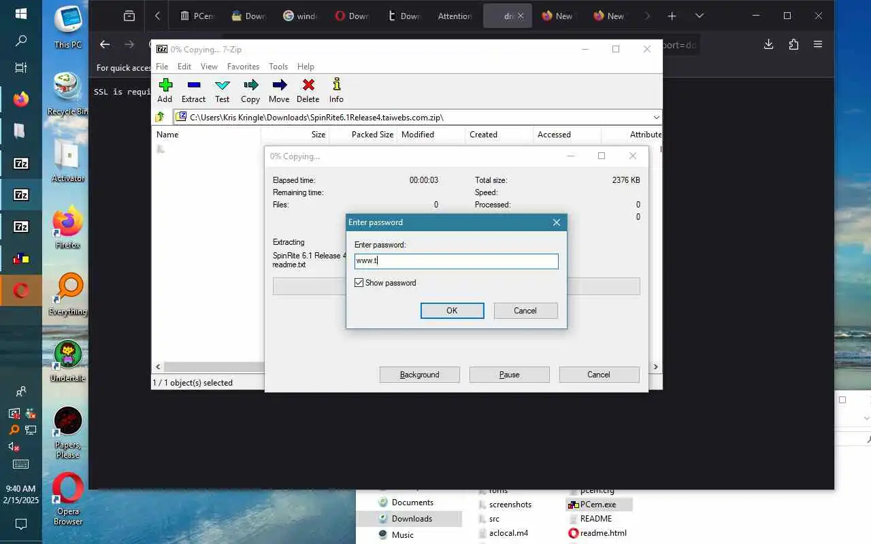The image size is (871, 544).
Task: Click the 7-Zip horizontal scrollbar left arrow
Action: coord(158,367)
